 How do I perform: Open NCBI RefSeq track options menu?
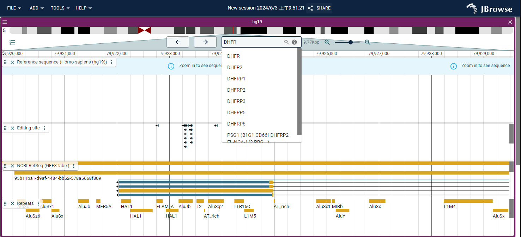point(74,166)
